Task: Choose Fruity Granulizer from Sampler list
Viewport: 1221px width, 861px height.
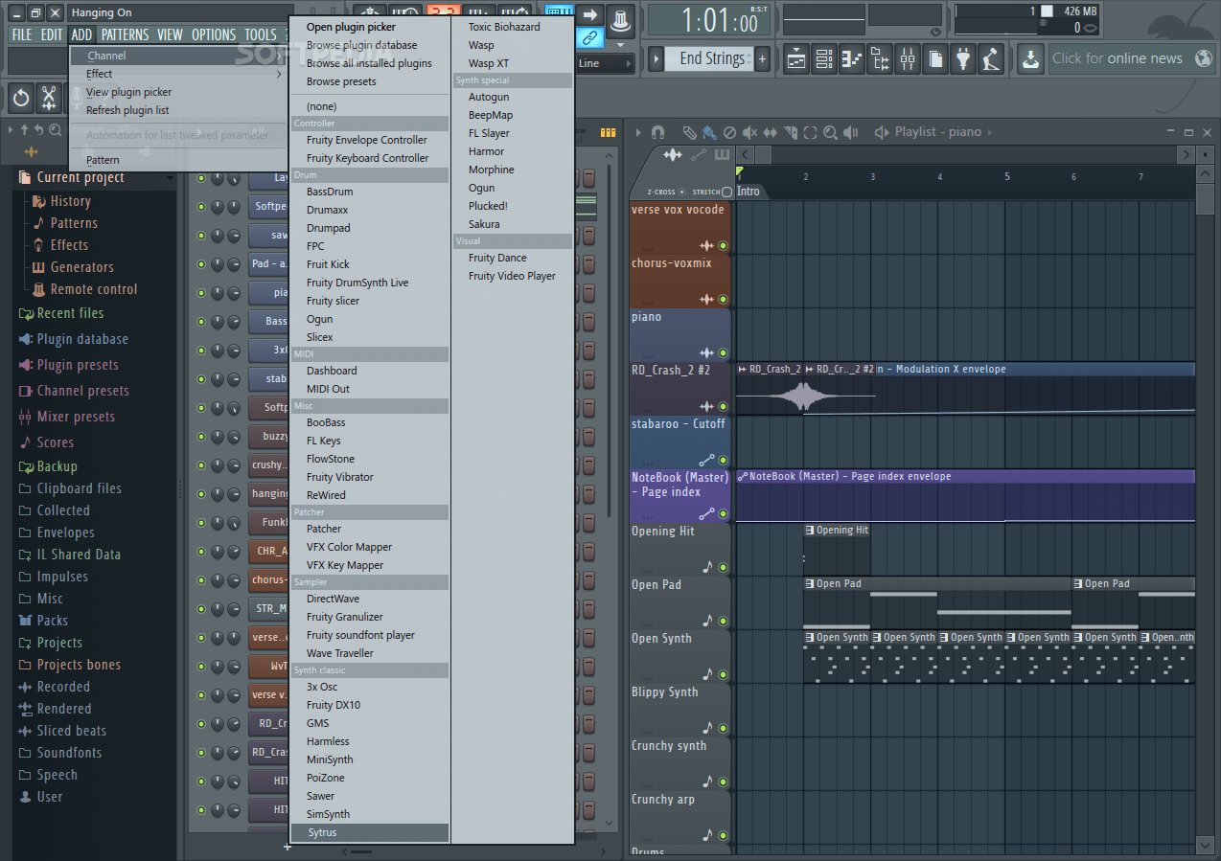Action: [345, 617]
